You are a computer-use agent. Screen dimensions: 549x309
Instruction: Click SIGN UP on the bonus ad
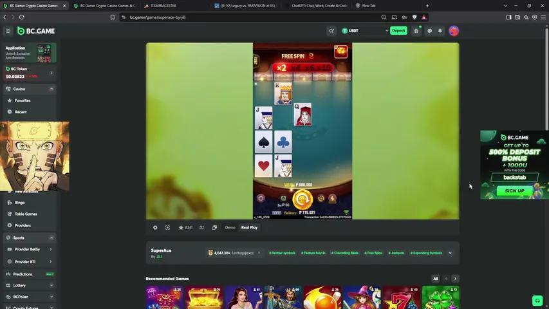(514, 191)
